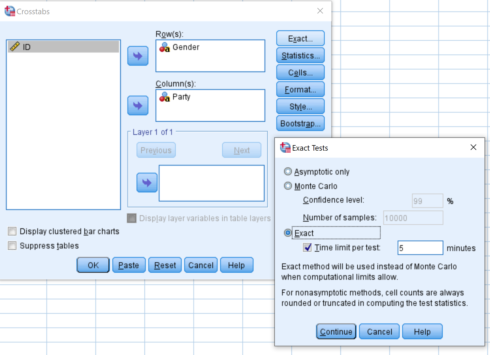The width and height of the screenshot is (490, 355).
Task: Click the disabled Previous layer button
Action: point(156,150)
